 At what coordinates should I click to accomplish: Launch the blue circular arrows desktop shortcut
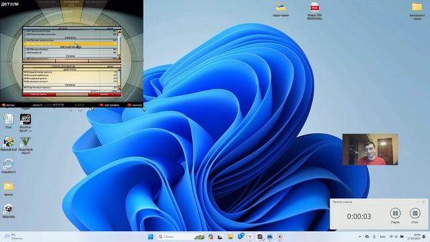(x=9, y=165)
